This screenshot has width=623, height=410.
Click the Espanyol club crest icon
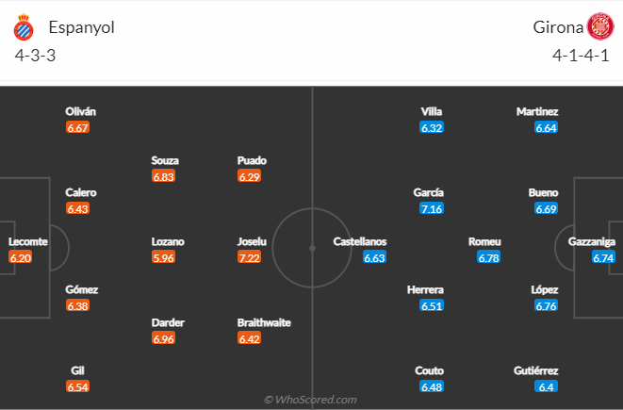pyautogui.click(x=24, y=27)
